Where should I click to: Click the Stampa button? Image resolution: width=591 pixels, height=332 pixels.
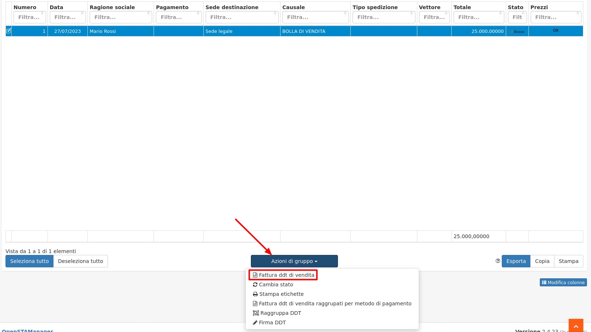tap(568, 261)
